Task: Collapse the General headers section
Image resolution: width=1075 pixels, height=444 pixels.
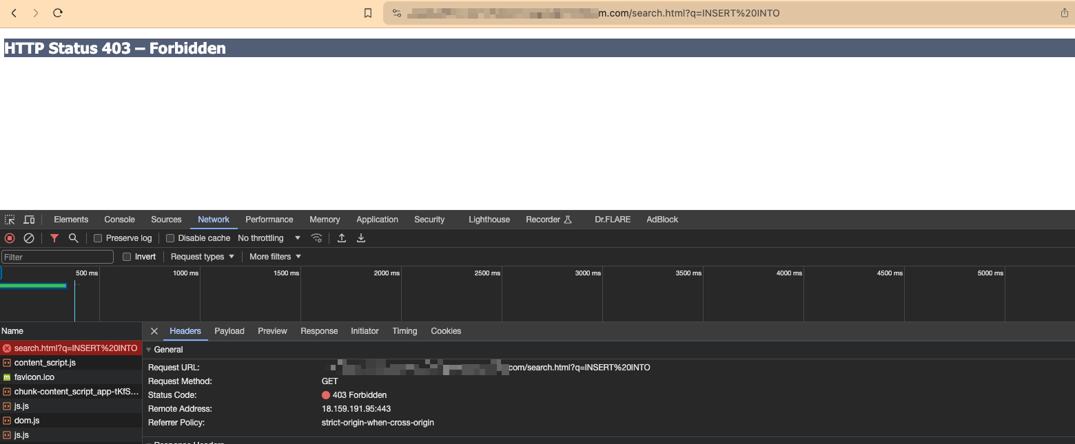Action: pos(149,350)
